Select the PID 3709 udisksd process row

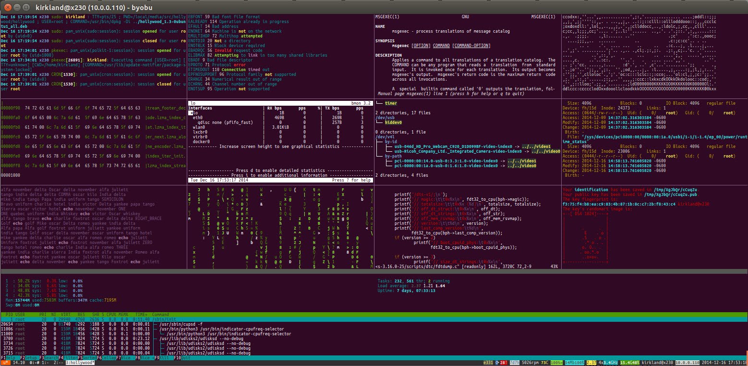[x=374, y=339]
